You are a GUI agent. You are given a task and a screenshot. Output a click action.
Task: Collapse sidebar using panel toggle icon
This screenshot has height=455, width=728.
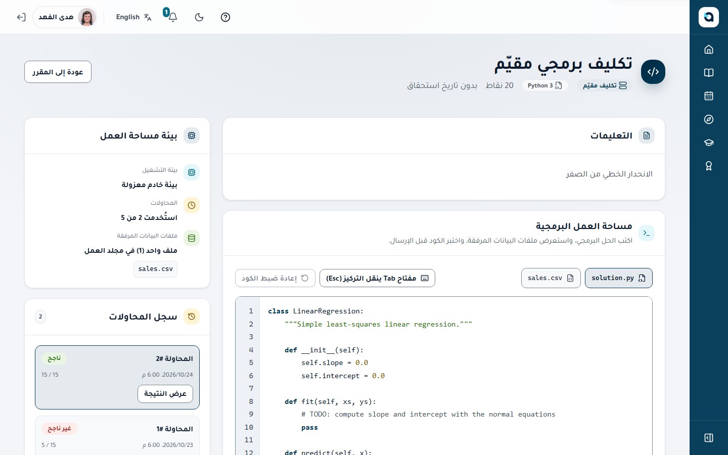[x=709, y=438]
